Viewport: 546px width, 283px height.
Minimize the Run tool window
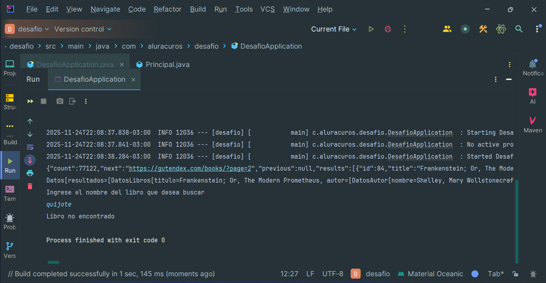pyautogui.click(x=509, y=79)
